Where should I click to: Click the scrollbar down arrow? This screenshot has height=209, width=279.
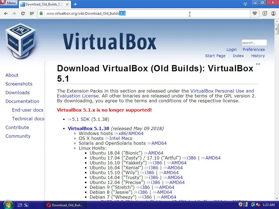tap(277, 199)
